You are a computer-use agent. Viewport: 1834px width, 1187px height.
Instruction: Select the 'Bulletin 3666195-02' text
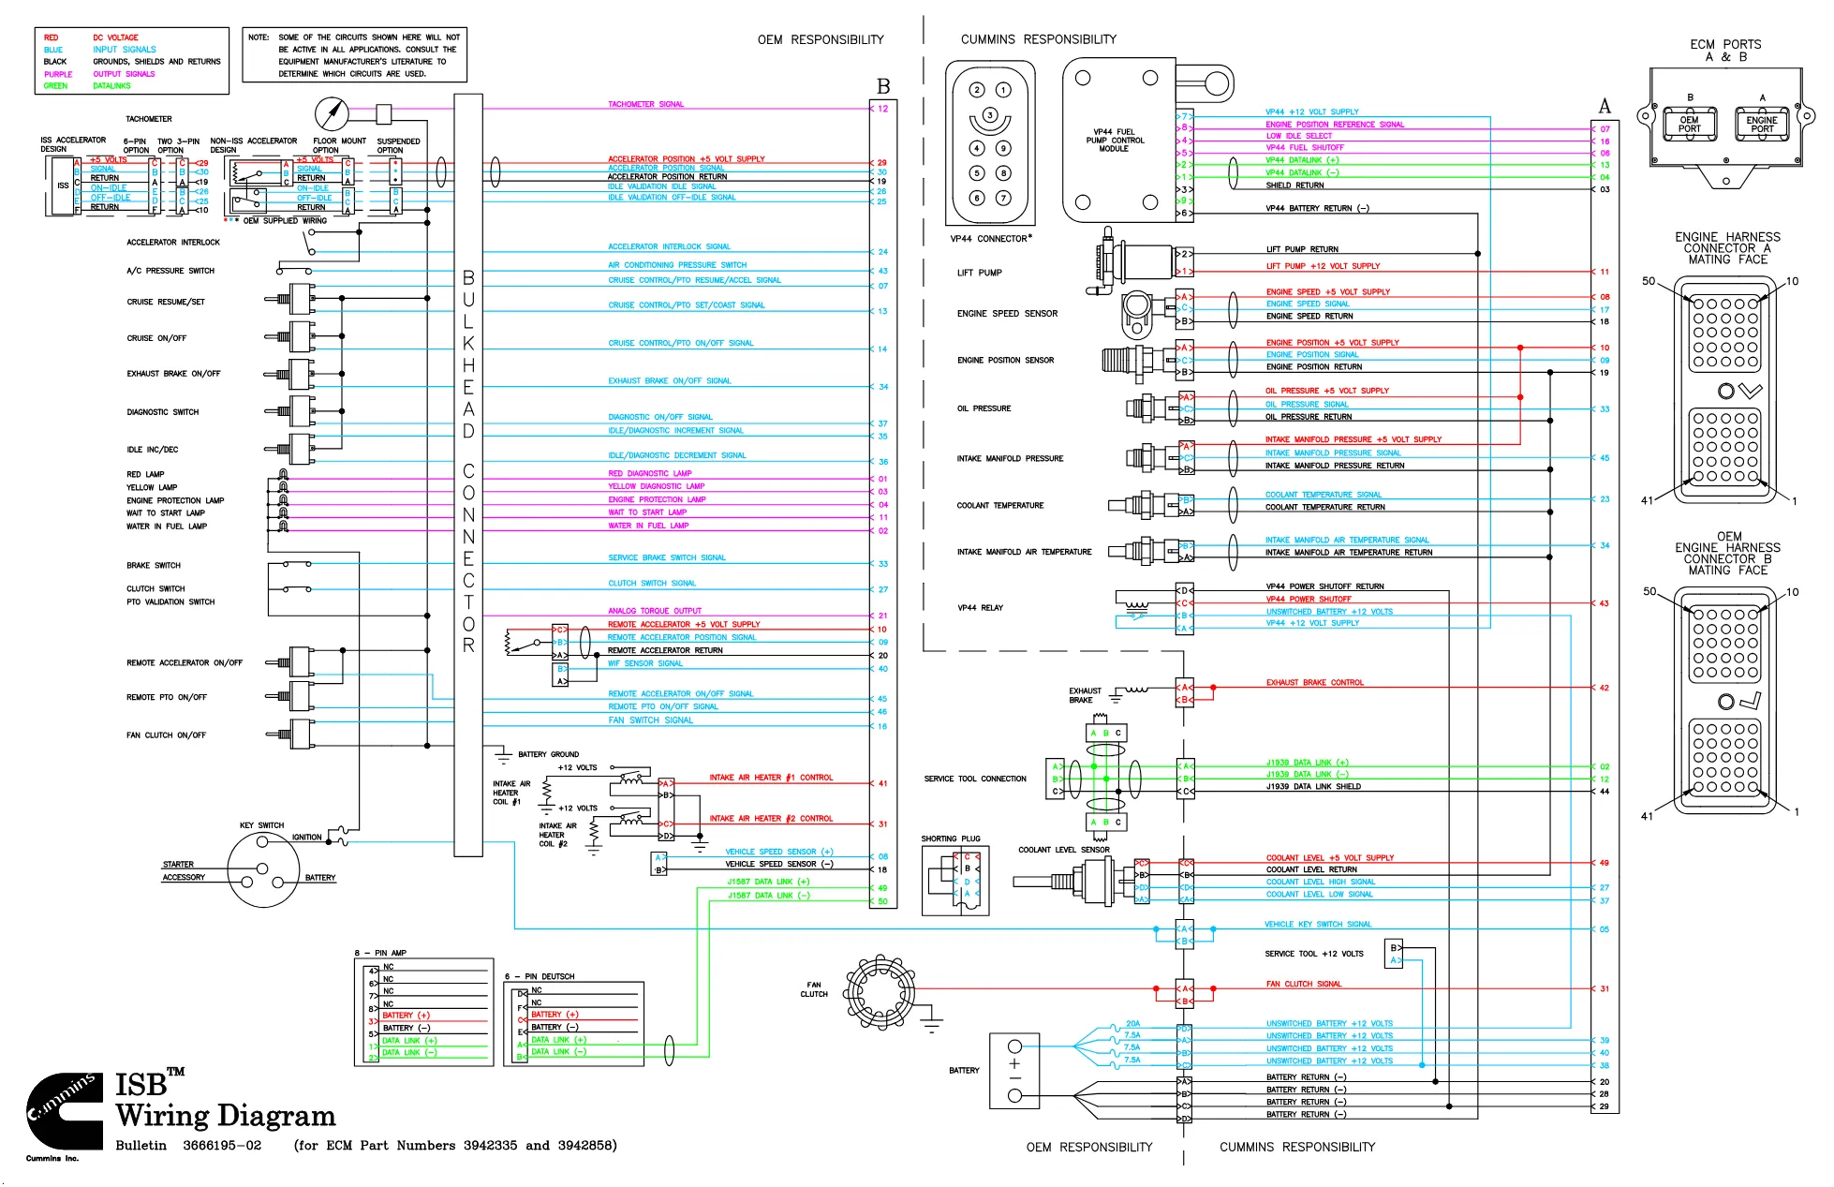coord(188,1145)
